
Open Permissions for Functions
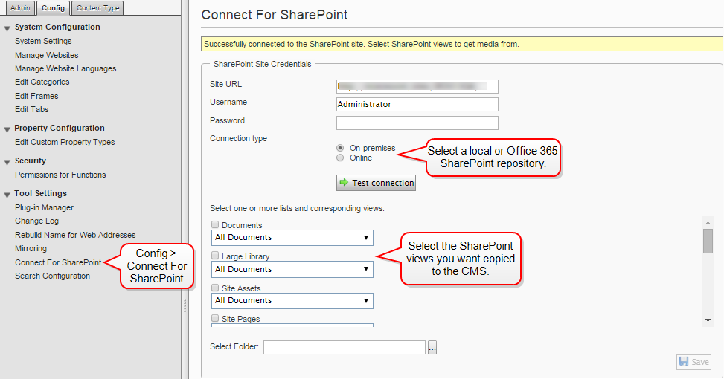coord(60,175)
